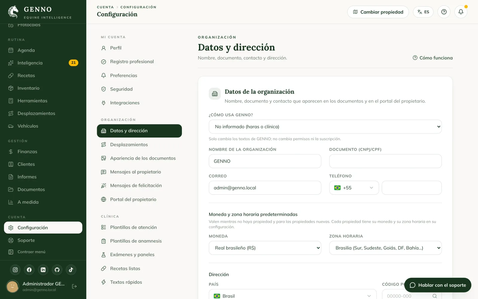
Task: Open Mensajes al propietario settings
Action: [139, 172]
